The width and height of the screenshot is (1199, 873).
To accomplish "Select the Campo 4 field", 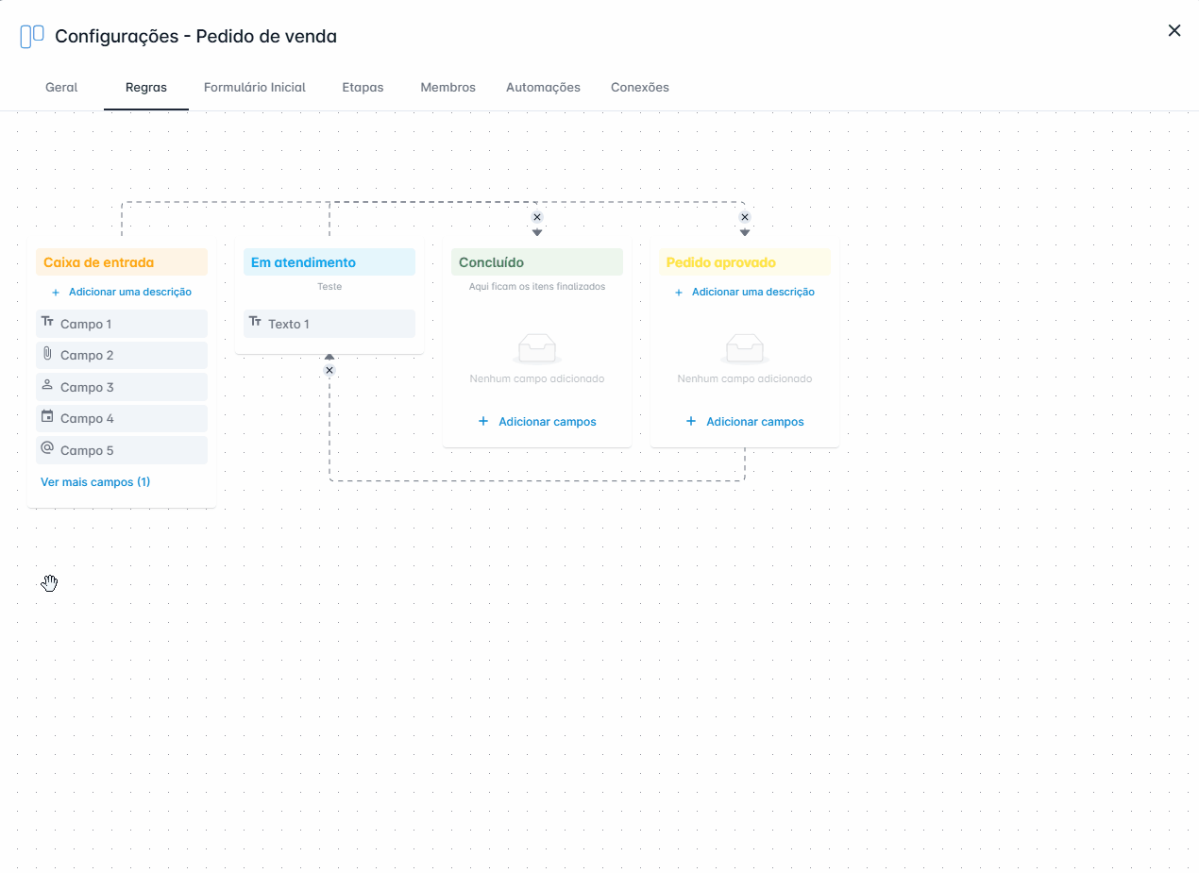I will tap(122, 418).
